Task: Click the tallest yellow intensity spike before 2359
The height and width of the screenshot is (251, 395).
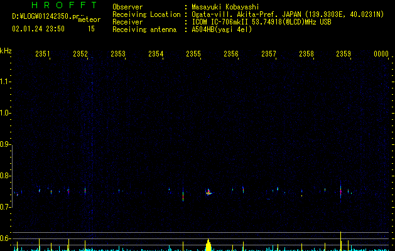Action: tap(340, 241)
